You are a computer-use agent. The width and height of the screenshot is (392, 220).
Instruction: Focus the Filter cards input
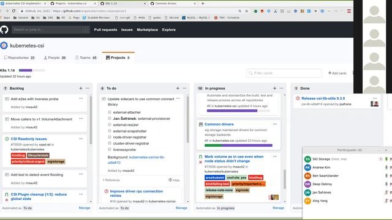tap(284, 73)
